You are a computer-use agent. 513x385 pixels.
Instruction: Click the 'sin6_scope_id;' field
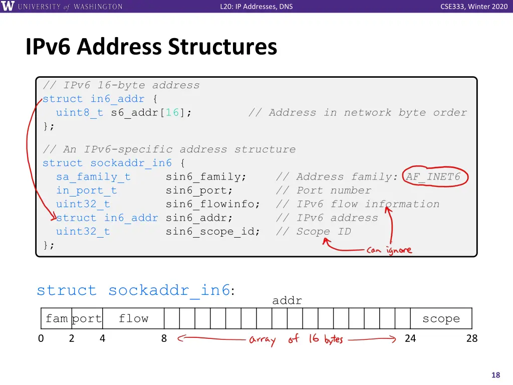click(212, 232)
